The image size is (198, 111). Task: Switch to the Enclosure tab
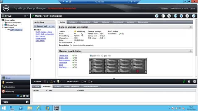tap(73, 22)
